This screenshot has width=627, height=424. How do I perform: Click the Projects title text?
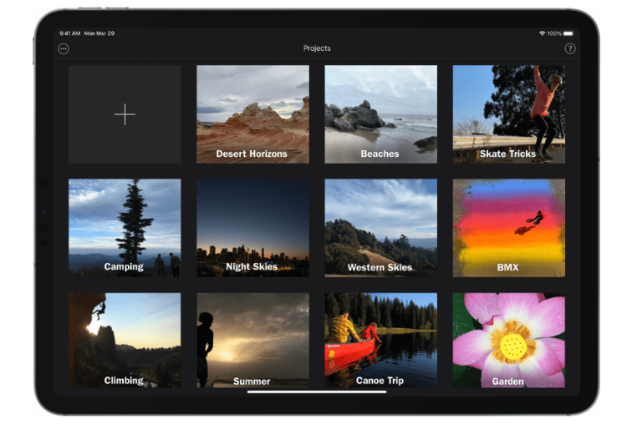317,48
